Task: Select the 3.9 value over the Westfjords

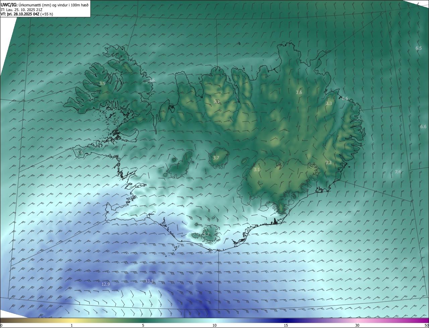Action: point(102,83)
